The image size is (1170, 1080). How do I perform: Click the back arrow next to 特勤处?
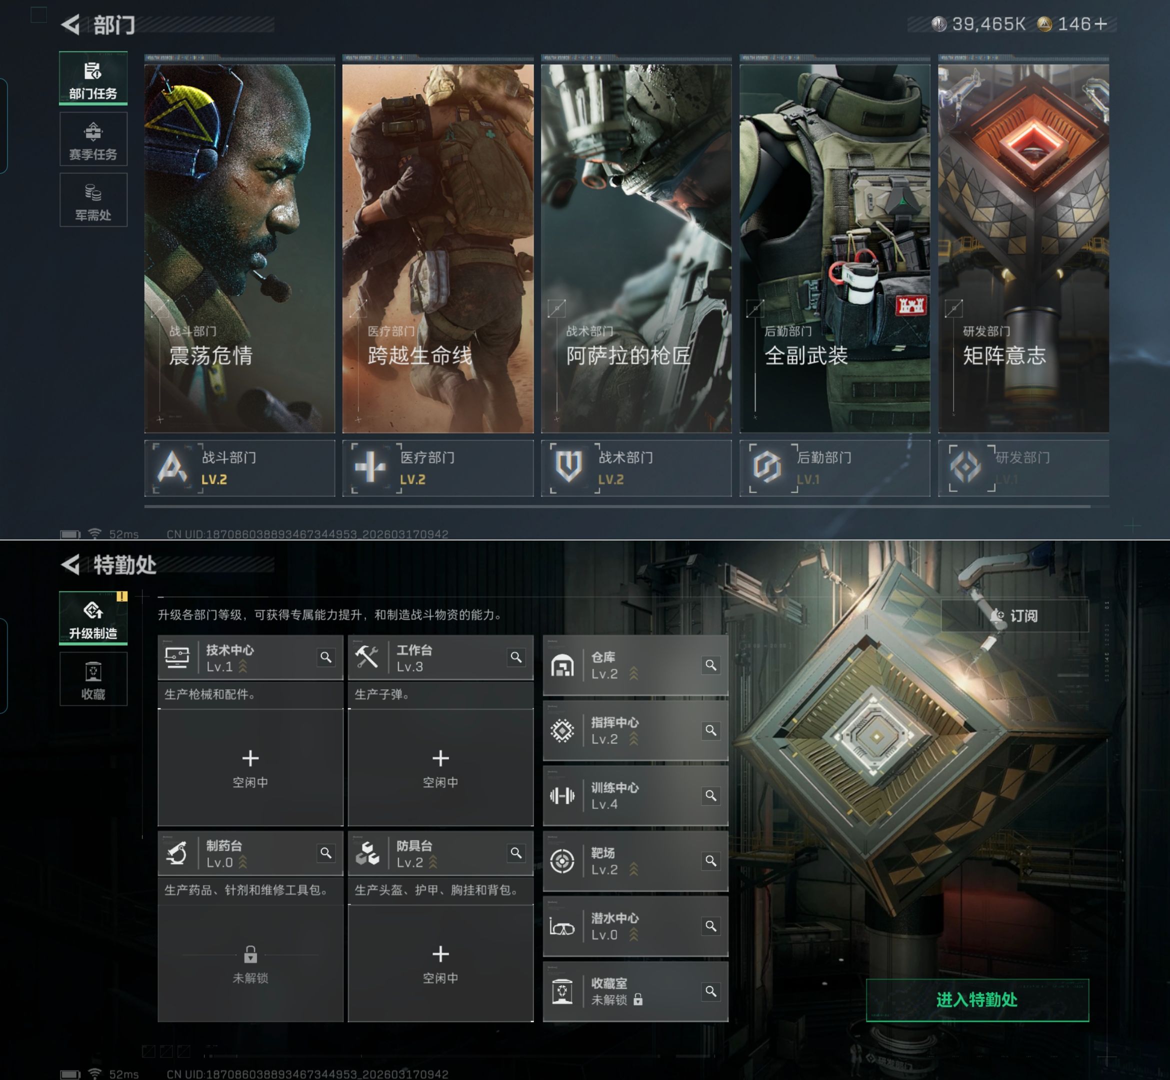(70, 564)
